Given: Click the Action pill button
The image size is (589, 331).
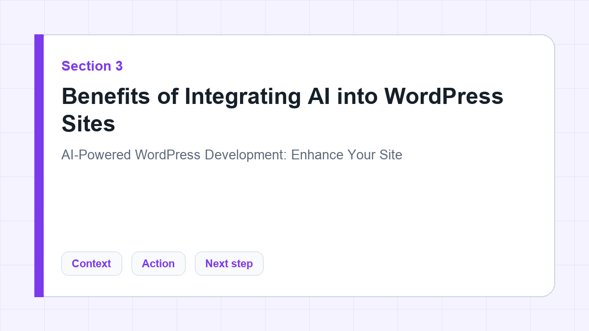Looking at the screenshot, I should pyautogui.click(x=159, y=263).
